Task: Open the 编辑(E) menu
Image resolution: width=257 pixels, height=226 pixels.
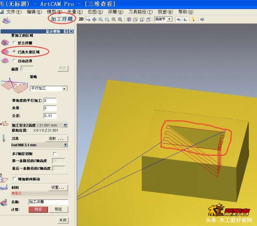Action: coord(34,12)
